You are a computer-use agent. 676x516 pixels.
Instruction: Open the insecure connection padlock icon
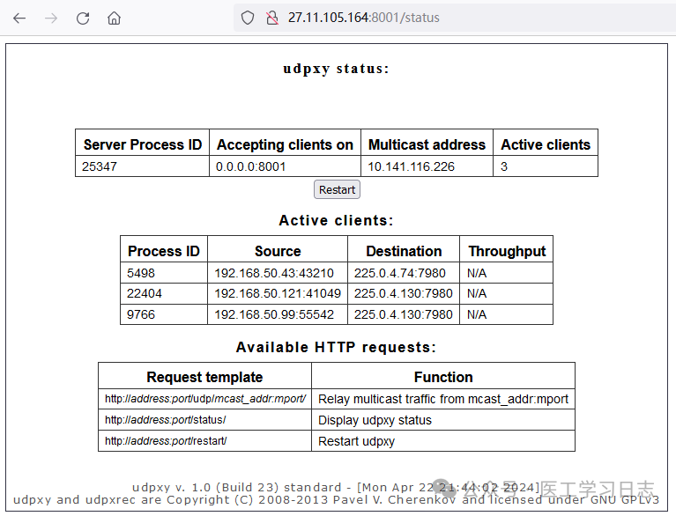tap(272, 18)
